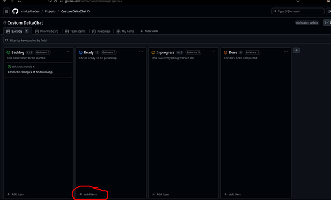Click the plus icon of New view
Image resolution: width=331 pixels, height=200 pixels.
coord(142,31)
